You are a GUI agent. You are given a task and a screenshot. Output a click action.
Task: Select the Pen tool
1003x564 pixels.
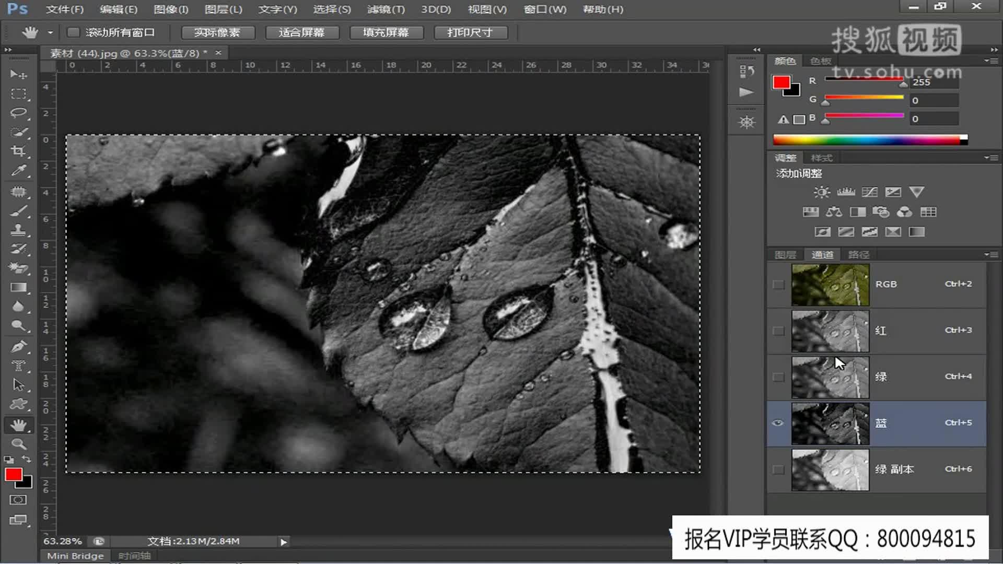tap(18, 346)
